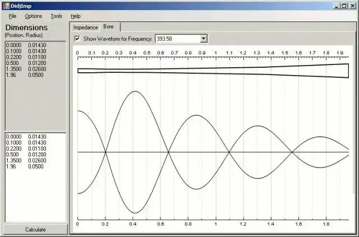Screen dimensions: 359x237
Task: Uncheck Show Waveform for Frequency checkbox
Action: tap(77, 39)
